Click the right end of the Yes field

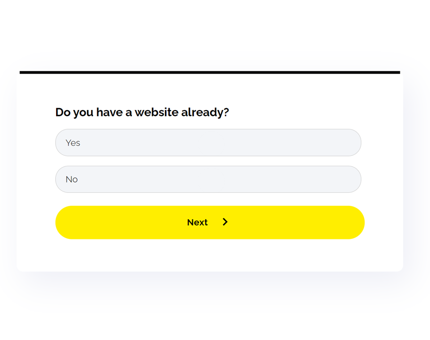point(348,143)
